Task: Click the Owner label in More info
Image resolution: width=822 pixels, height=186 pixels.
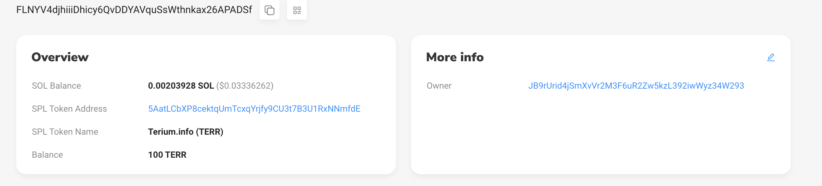Action: 439,86
